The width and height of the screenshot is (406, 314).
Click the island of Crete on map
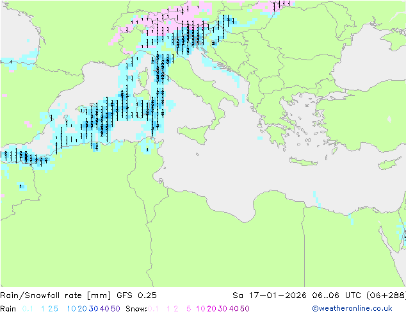(x=303, y=161)
